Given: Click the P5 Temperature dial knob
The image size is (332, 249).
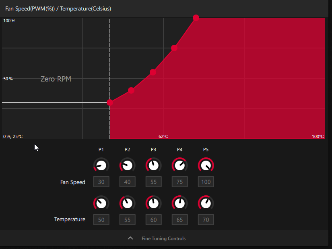Looking at the screenshot, I should [x=206, y=203].
